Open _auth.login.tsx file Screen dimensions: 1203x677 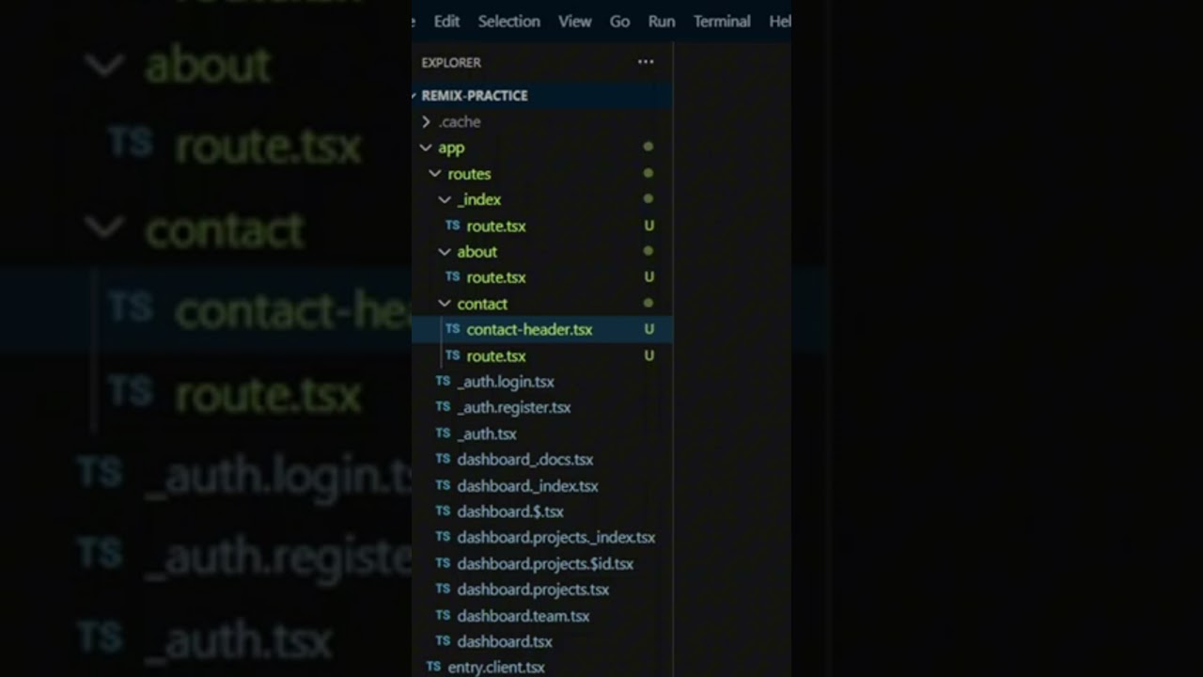point(506,382)
